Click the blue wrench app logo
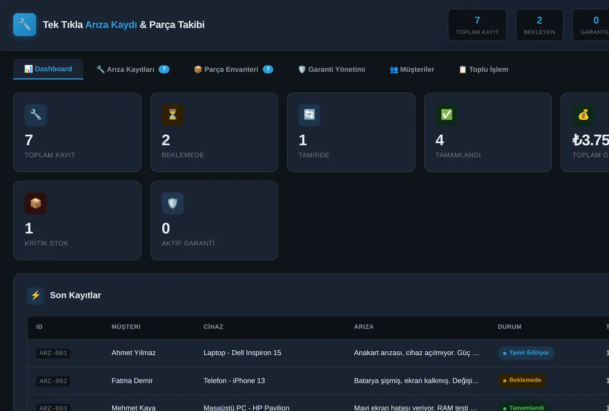The height and width of the screenshot is (411, 609). [x=24, y=24]
